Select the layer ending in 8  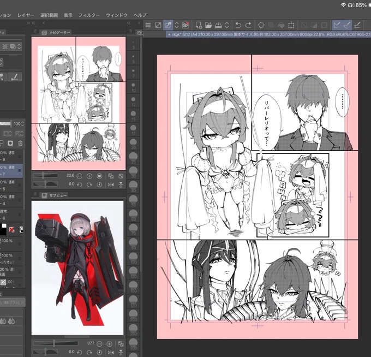point(11,156)
